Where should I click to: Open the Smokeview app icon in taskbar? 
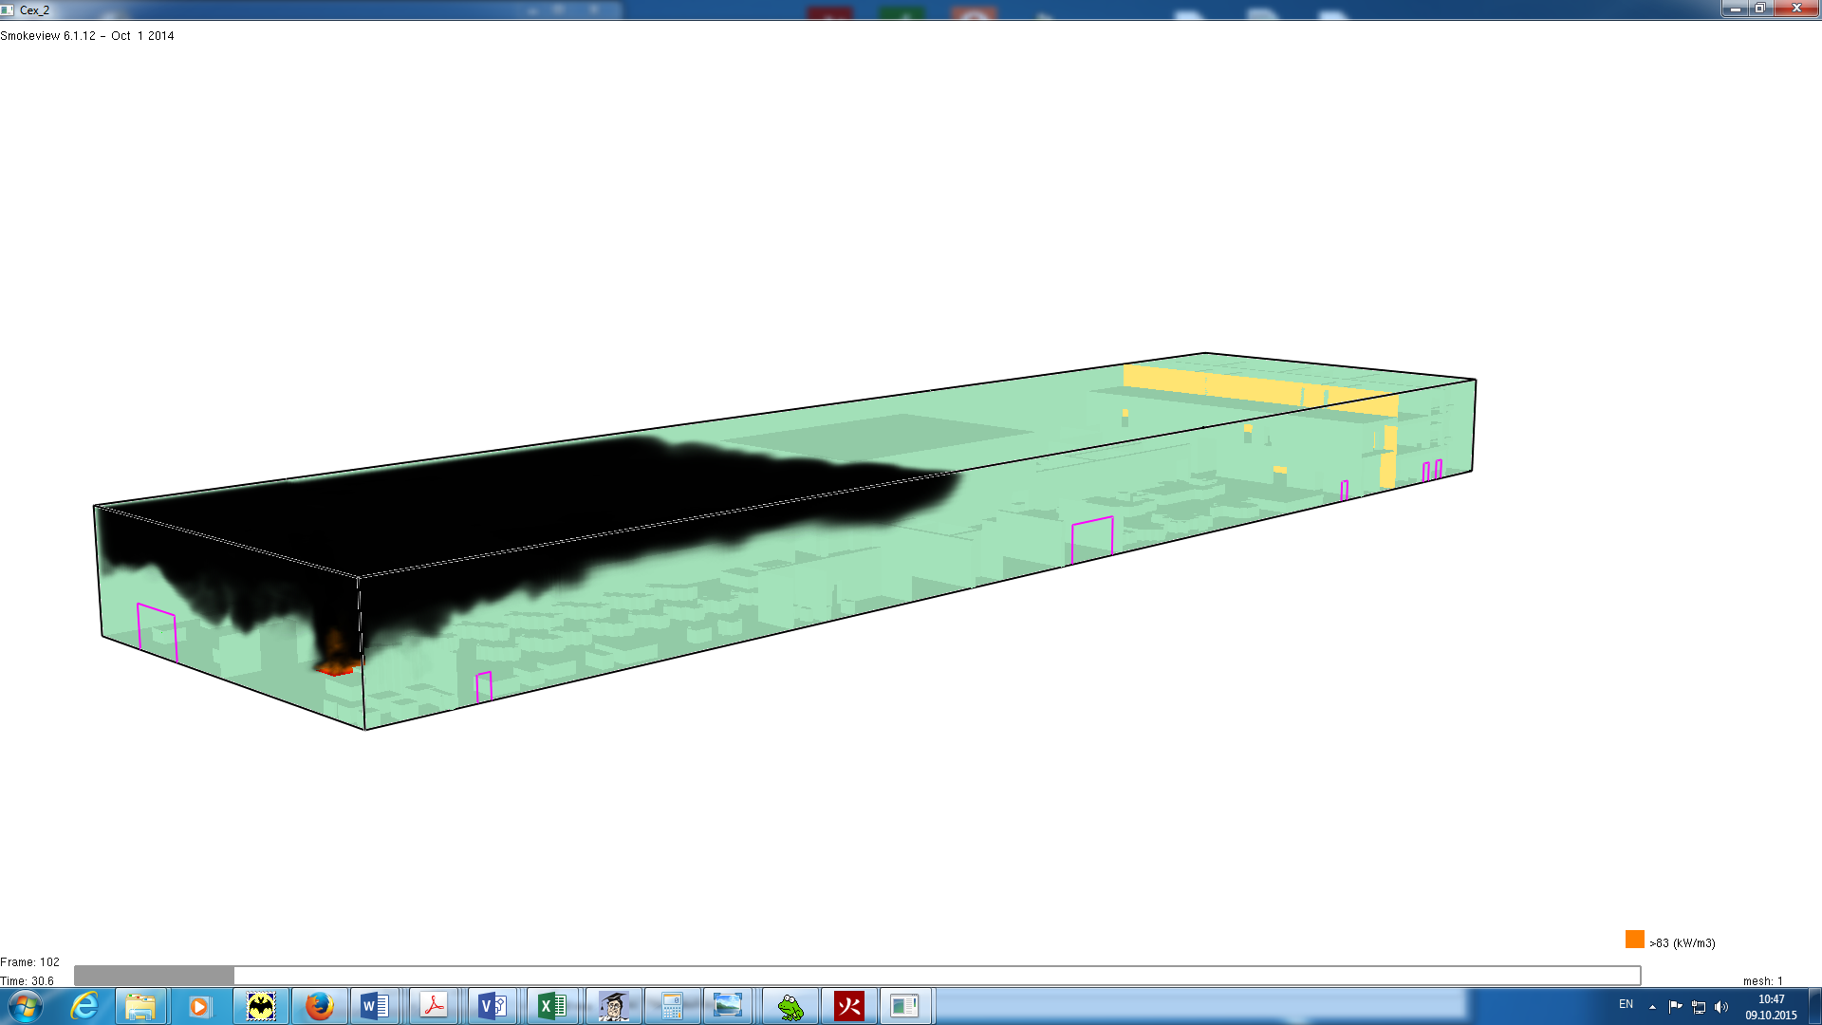pyautogui.click(x=905, y=1006)
